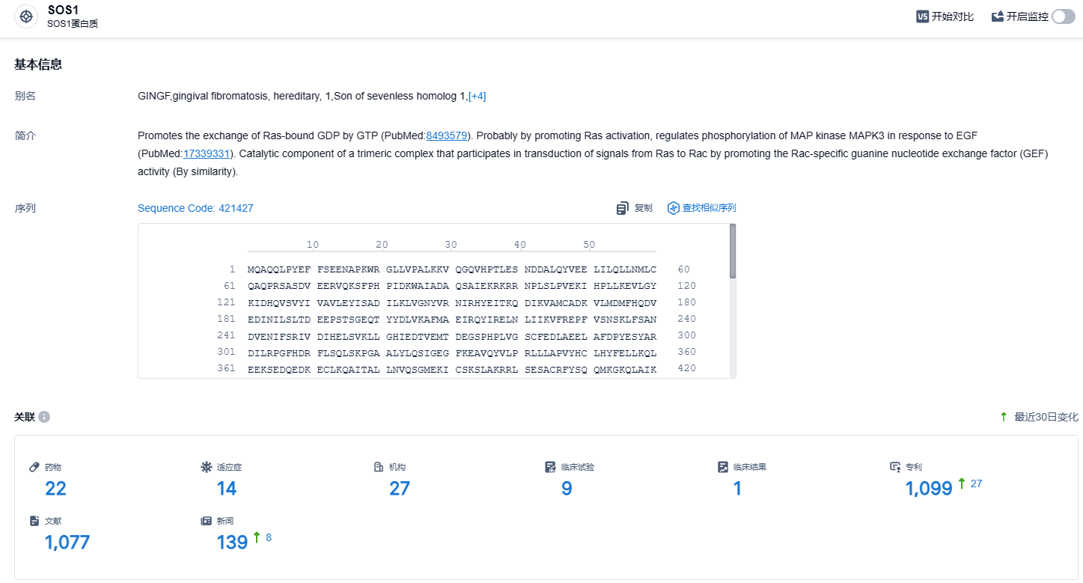Click the SOS1 target logo icon
The height and width of the screenshot is (583, 1083).
point(26,16)
